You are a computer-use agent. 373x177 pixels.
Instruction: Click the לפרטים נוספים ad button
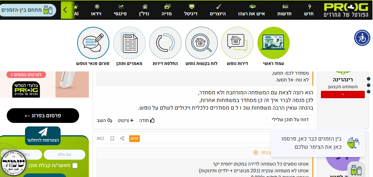(26, 75)
